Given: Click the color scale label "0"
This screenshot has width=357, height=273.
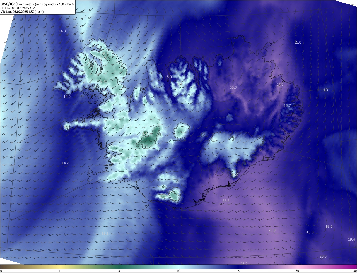Looking at the screenshot, I should point(1,271).
